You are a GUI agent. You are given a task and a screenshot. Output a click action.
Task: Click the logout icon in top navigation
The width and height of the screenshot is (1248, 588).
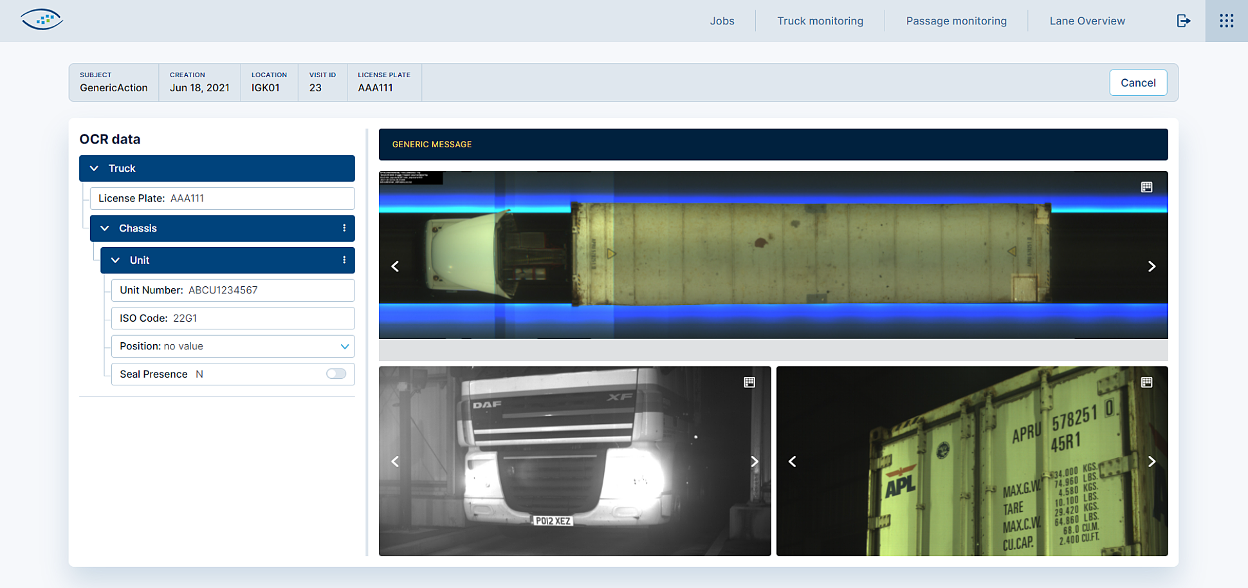pos(1184,21)
